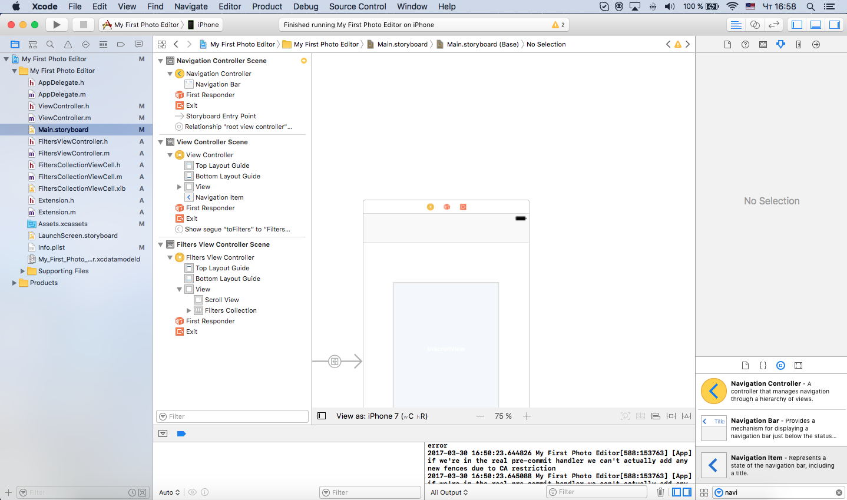
Task: Expand the Filters Collection item
Action: (x=189, y=310)
